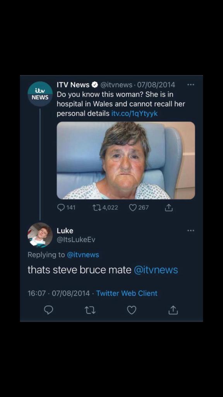Open the ITV News profile avatar

[x=40, y=94]
